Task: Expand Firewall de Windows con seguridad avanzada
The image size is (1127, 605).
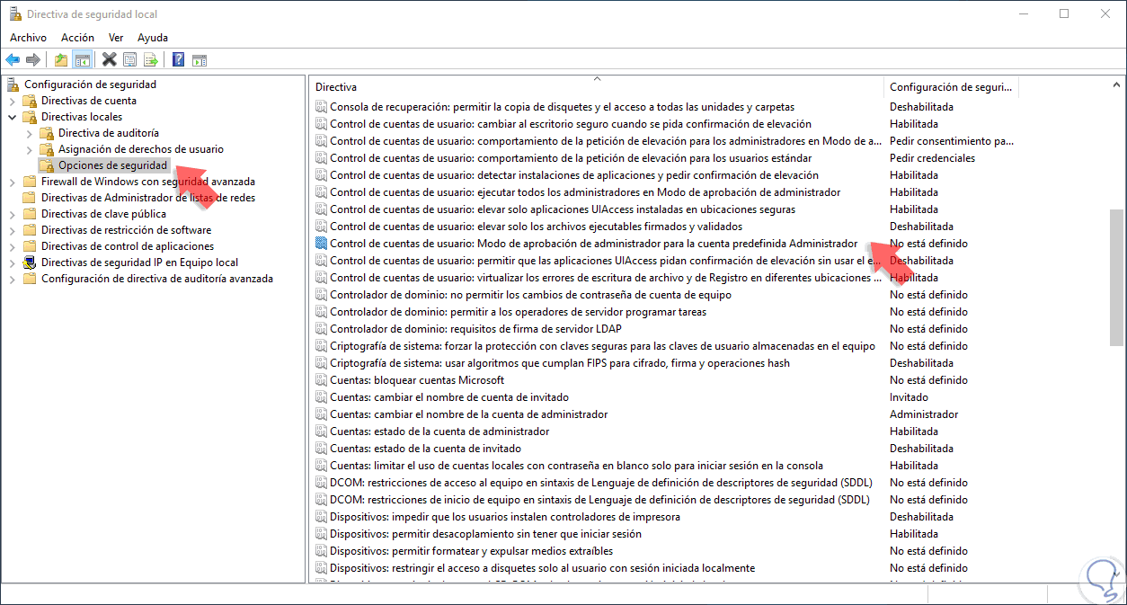Action: pyautogui.click(x=12, y=182)
